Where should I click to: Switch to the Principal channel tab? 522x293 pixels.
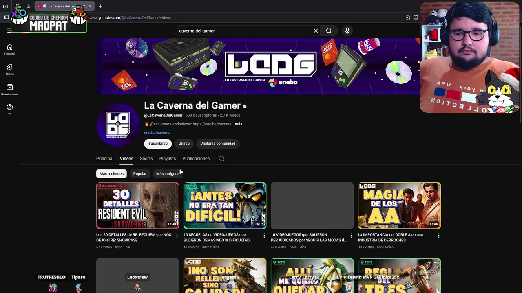105,159
